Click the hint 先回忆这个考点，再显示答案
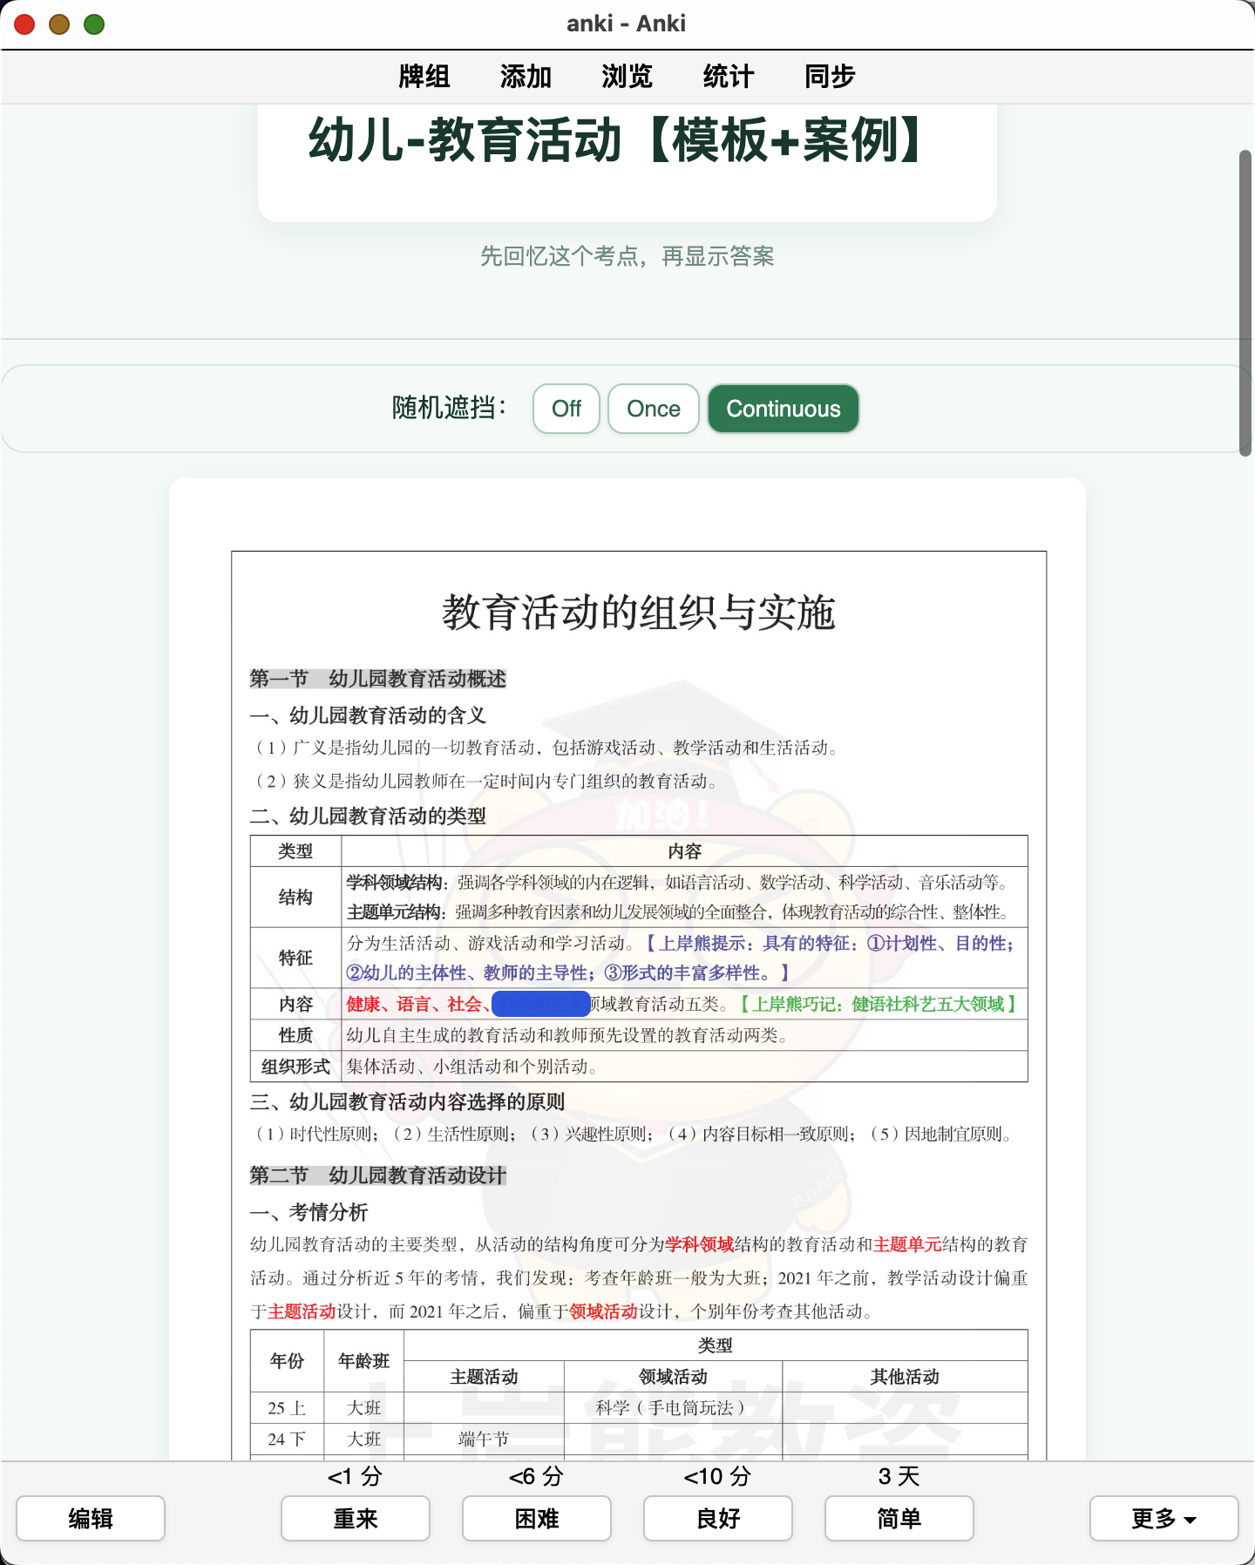This screenshot has width=1255, height=1565. [627, 256]
